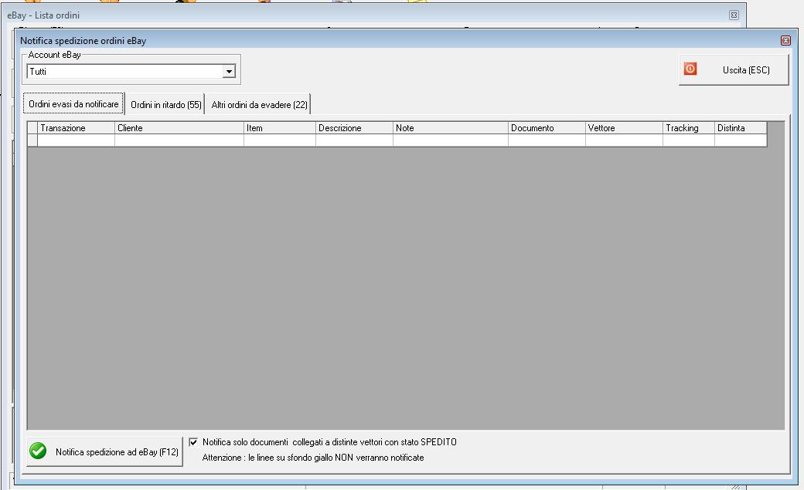The height and width of the screenshot is (490, 804).
Task: Sort by Cliente column header
Action: 179,128
